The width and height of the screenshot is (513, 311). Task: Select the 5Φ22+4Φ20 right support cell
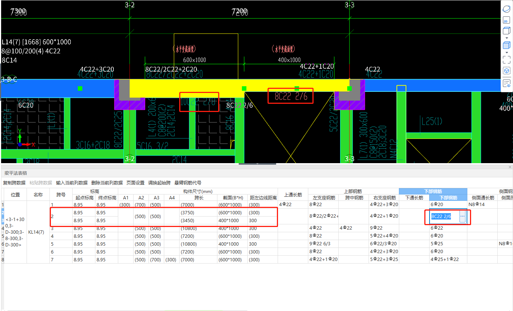(x=384, y=236)
